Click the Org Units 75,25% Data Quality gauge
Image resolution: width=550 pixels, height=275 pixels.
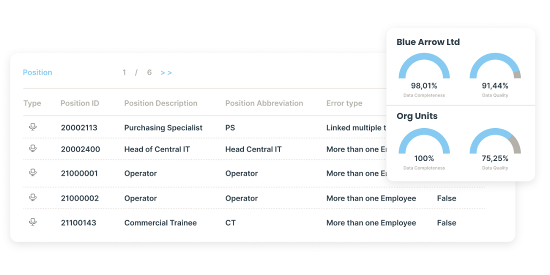coord(495,143)
